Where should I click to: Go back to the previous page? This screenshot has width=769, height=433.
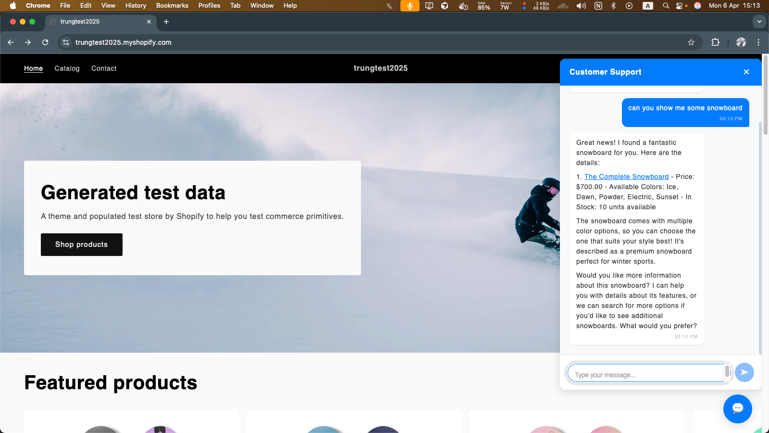(x=11, y=42)
